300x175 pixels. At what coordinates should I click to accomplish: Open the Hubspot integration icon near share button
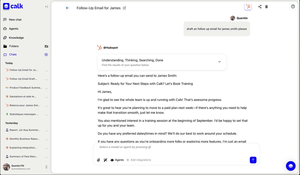[x=248, y=7]
